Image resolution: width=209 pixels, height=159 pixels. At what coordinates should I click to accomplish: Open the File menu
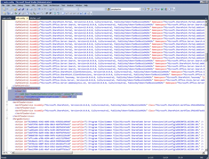click(3, 5)
